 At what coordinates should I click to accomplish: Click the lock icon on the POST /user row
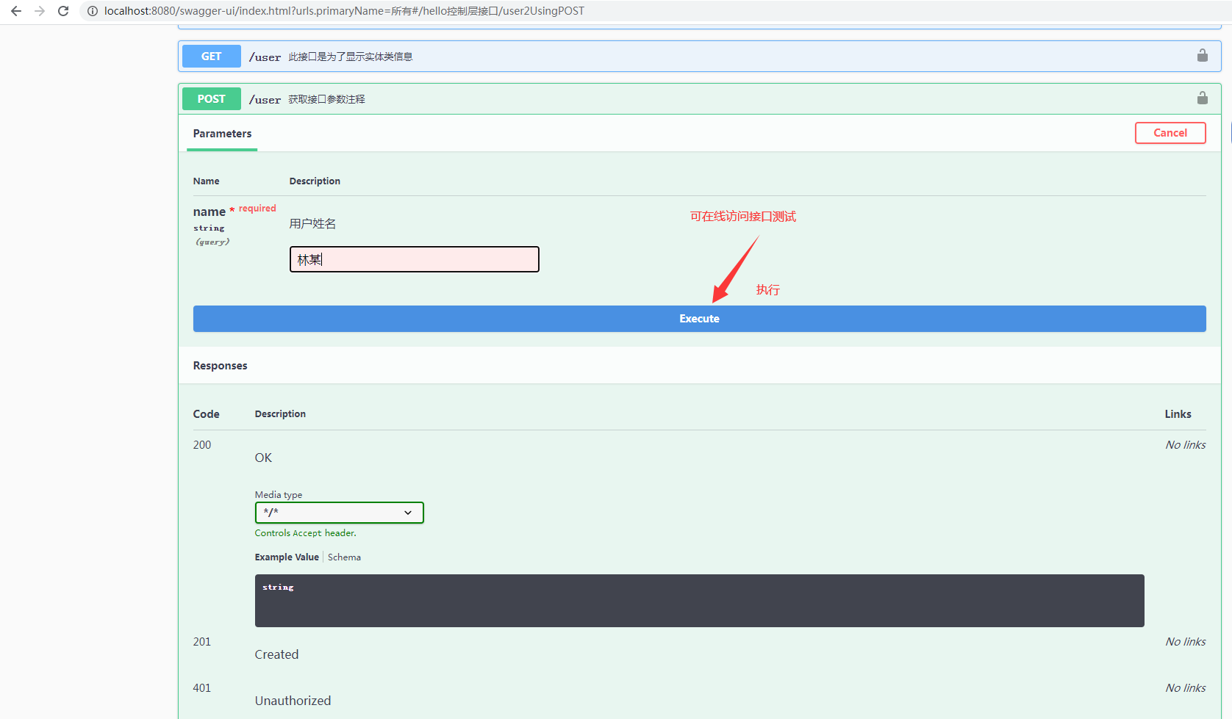click(1203, 98)
